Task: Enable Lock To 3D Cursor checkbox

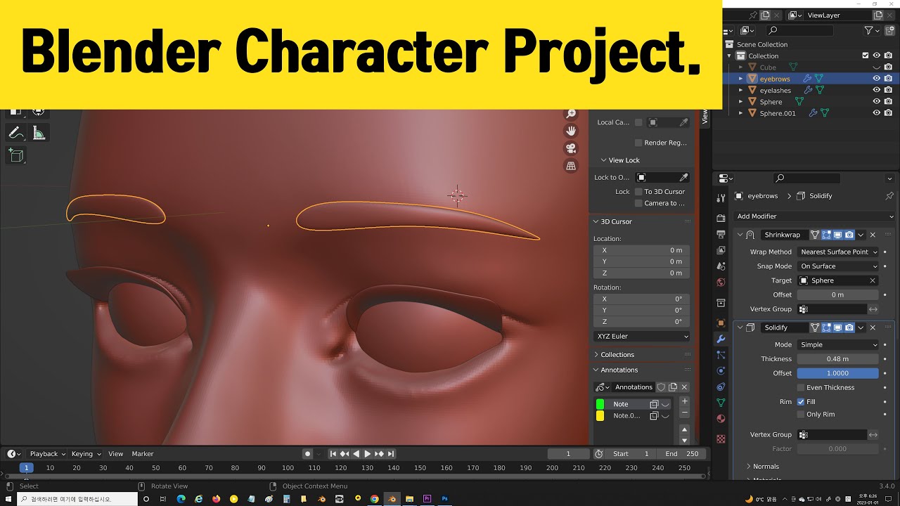Action: (638, 192)
